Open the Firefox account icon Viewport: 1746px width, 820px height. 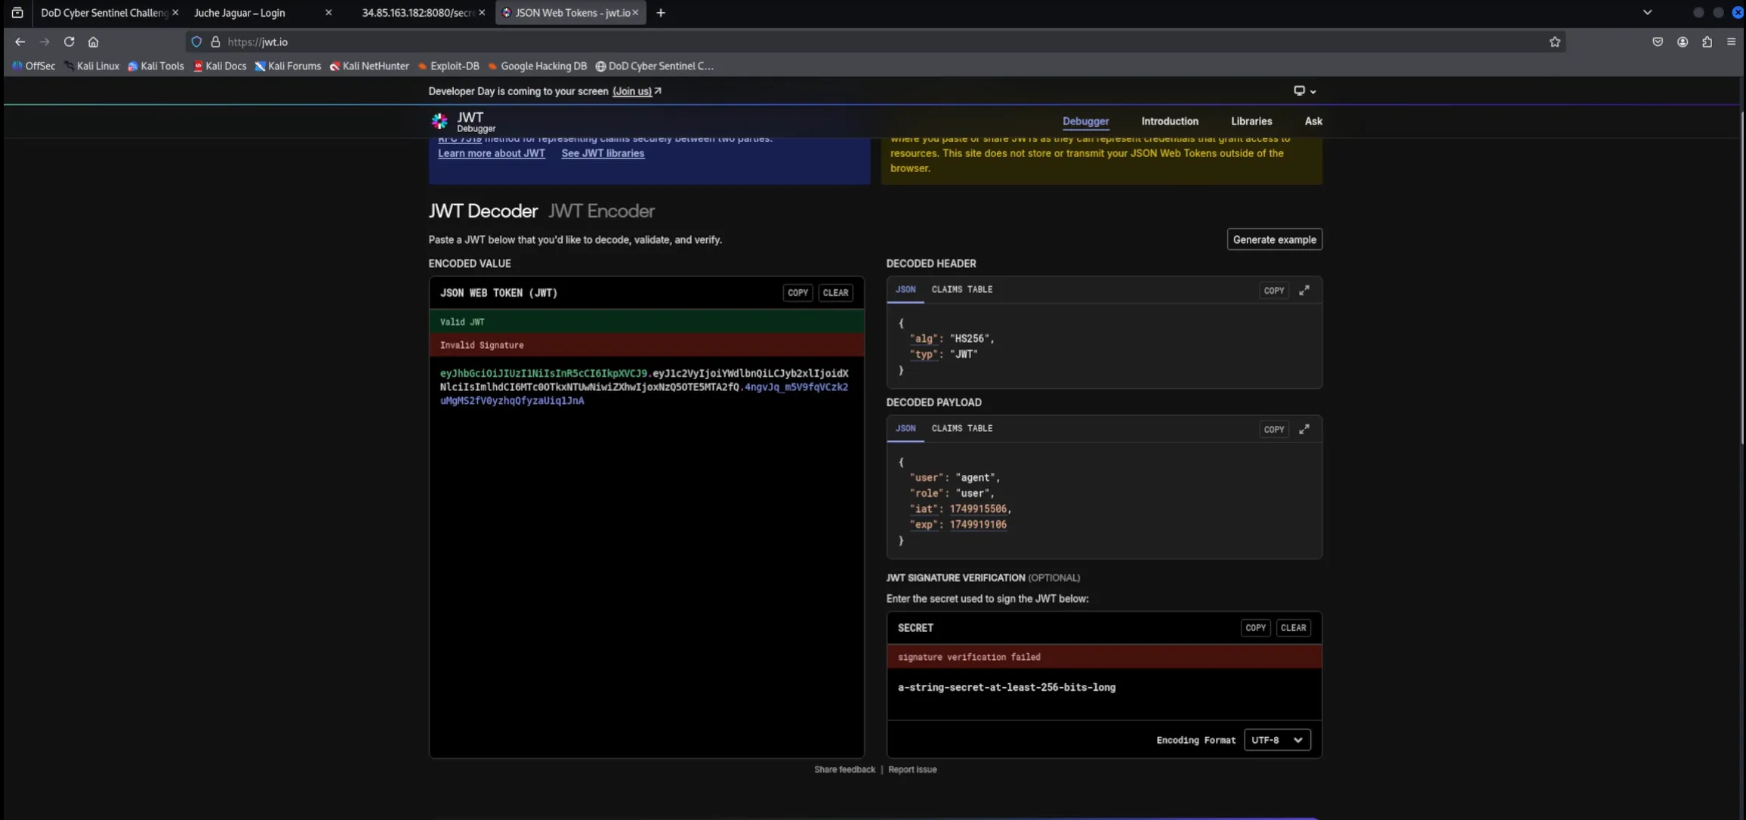coord(1682,42)
